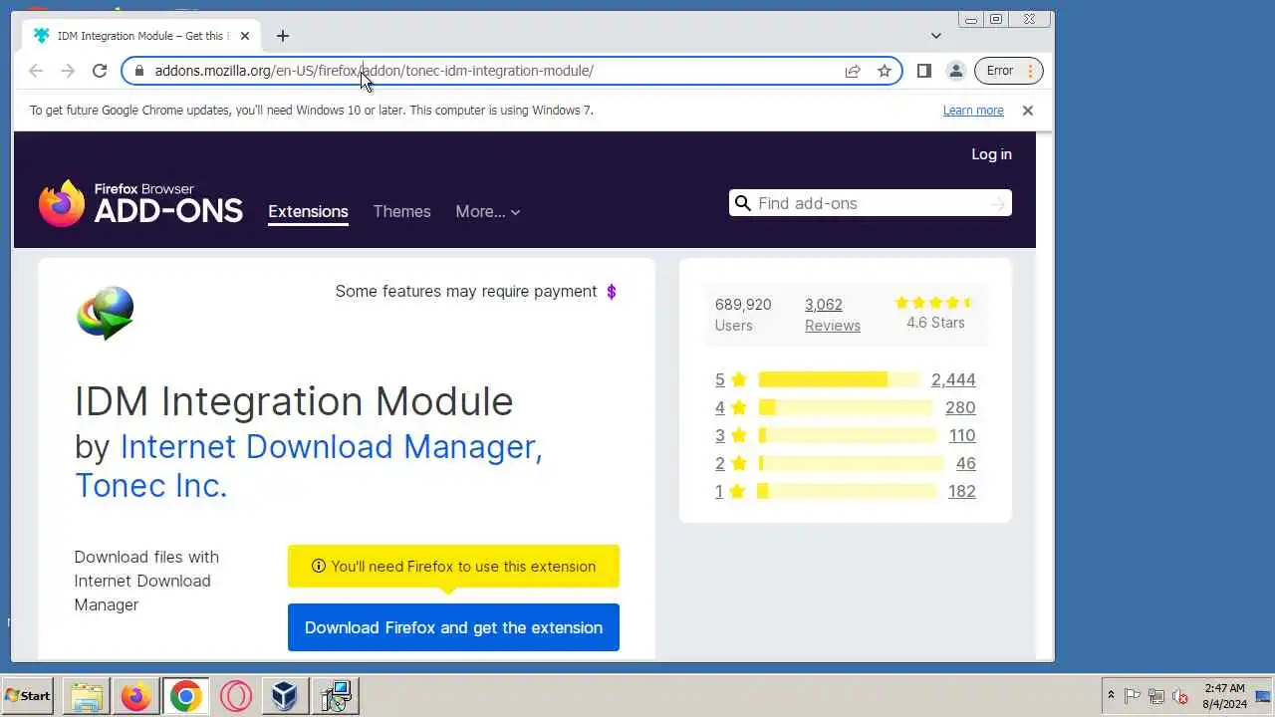Close the IDM Integration Module tab
Screen dimensions: 1275x717
[x=245, y=36]
